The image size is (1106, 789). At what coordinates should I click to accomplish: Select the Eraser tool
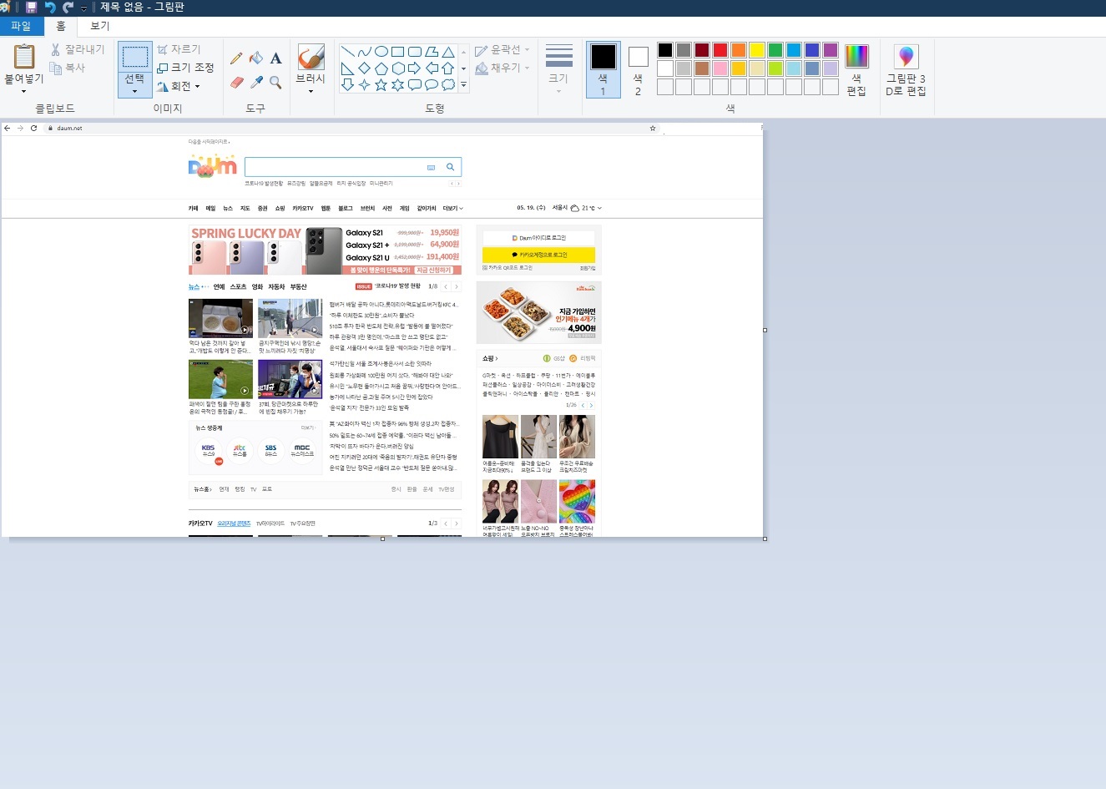pos(236,82)
